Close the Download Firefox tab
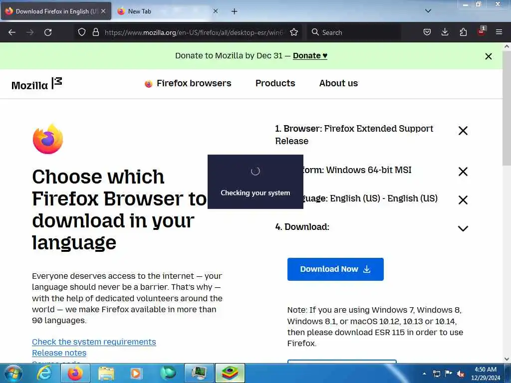This screenshot has height=383, width=511. (103, 11)
